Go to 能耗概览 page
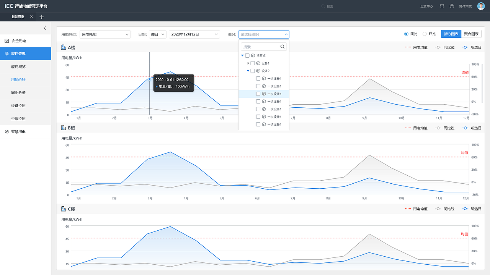Image resolution: width=490 pixels, height=275 pixels. click(x=25, y=67)
